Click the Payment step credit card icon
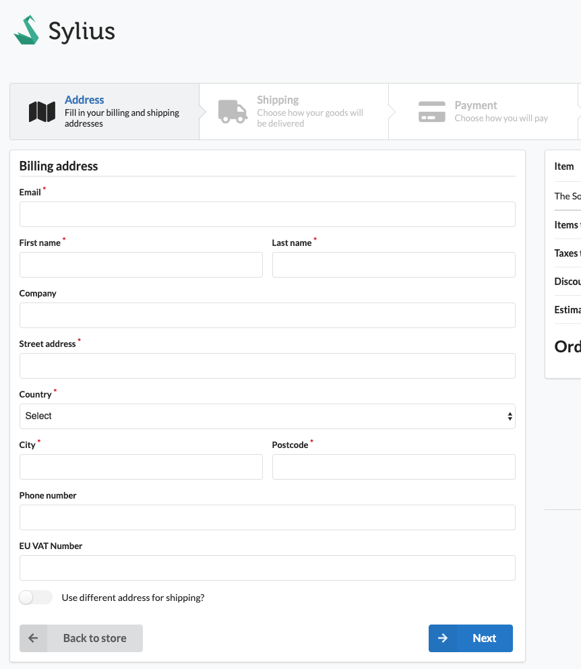This screenshot has width=581, height=669. point(431,112)
